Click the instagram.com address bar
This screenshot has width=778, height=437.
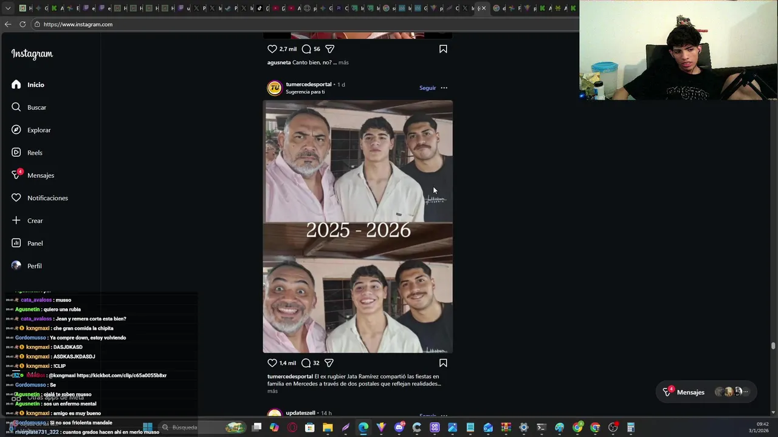click(x=304, y=24)
